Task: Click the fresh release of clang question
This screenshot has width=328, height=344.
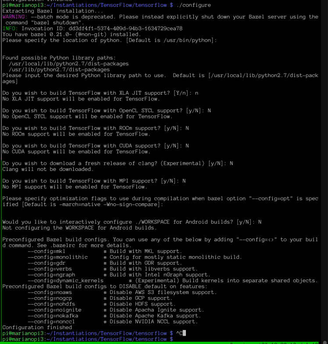Action: [118, 163]
